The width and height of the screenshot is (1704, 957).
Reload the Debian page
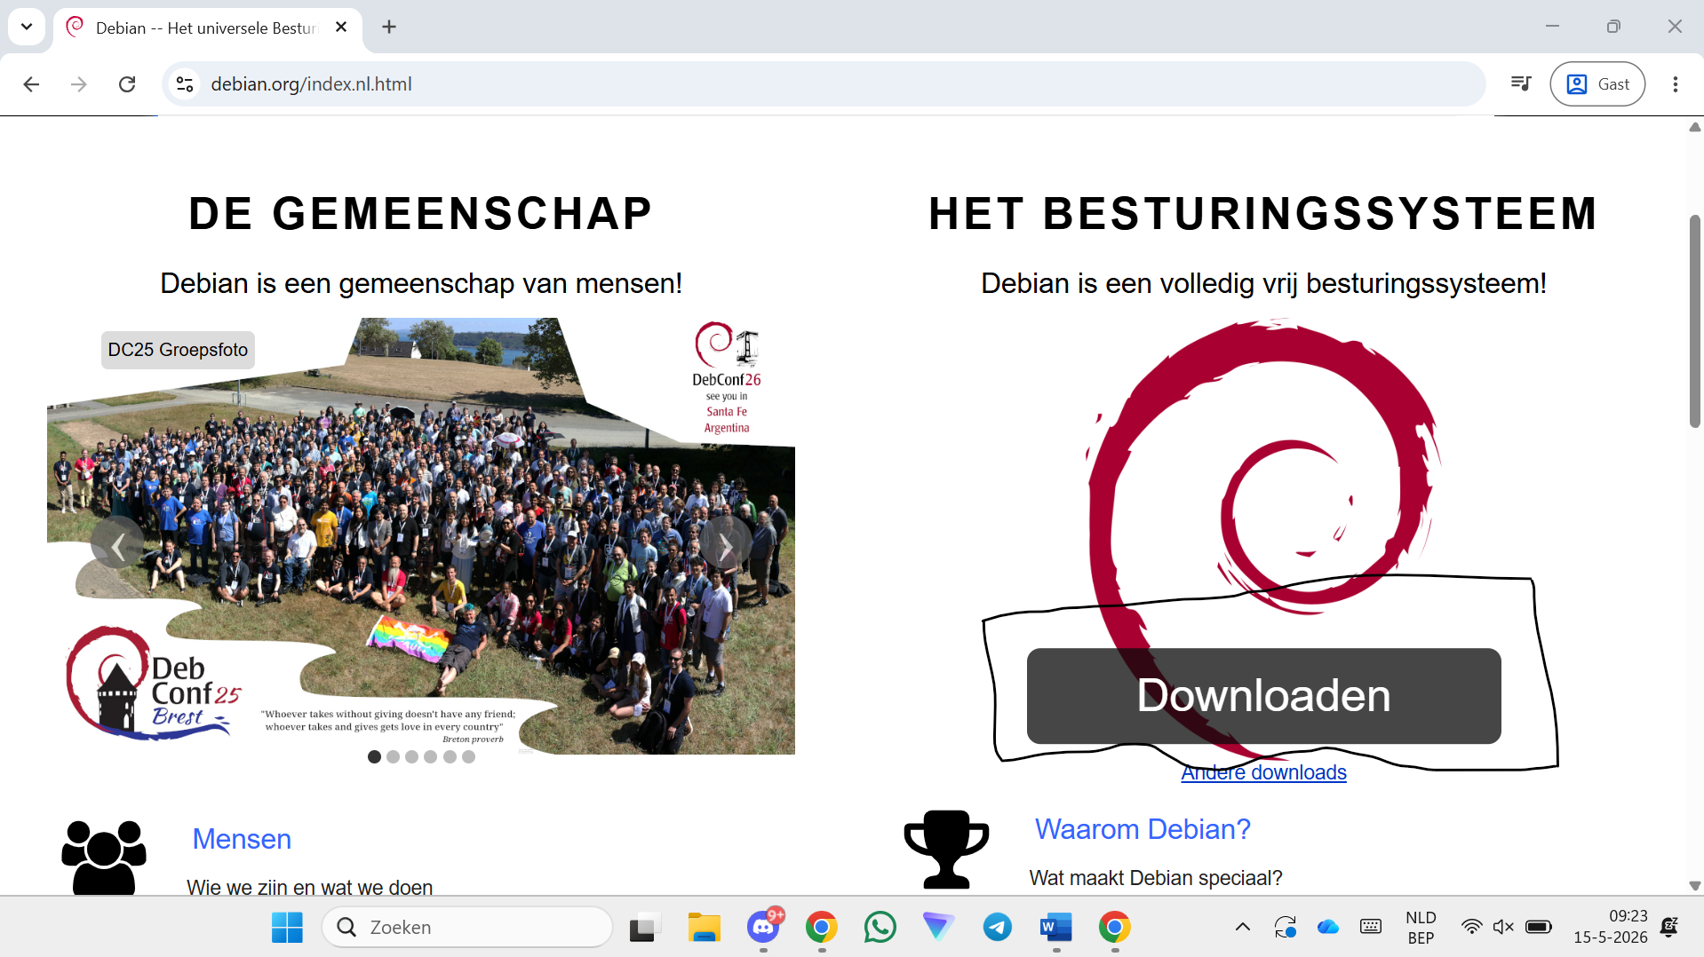pos(127,84)
